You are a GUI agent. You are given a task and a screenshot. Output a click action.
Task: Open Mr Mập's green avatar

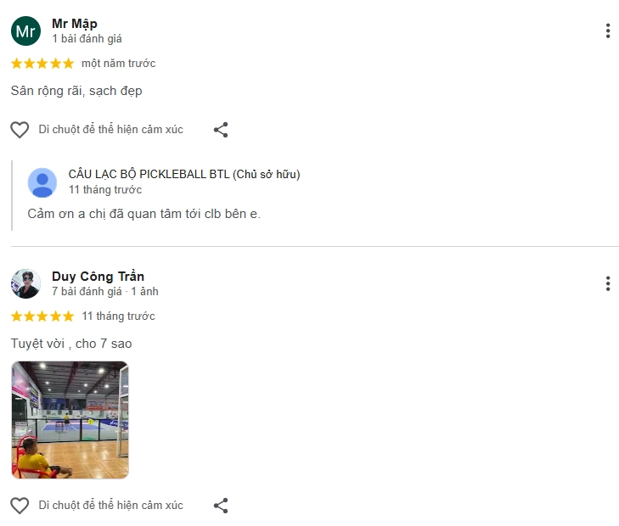point(25,31)
